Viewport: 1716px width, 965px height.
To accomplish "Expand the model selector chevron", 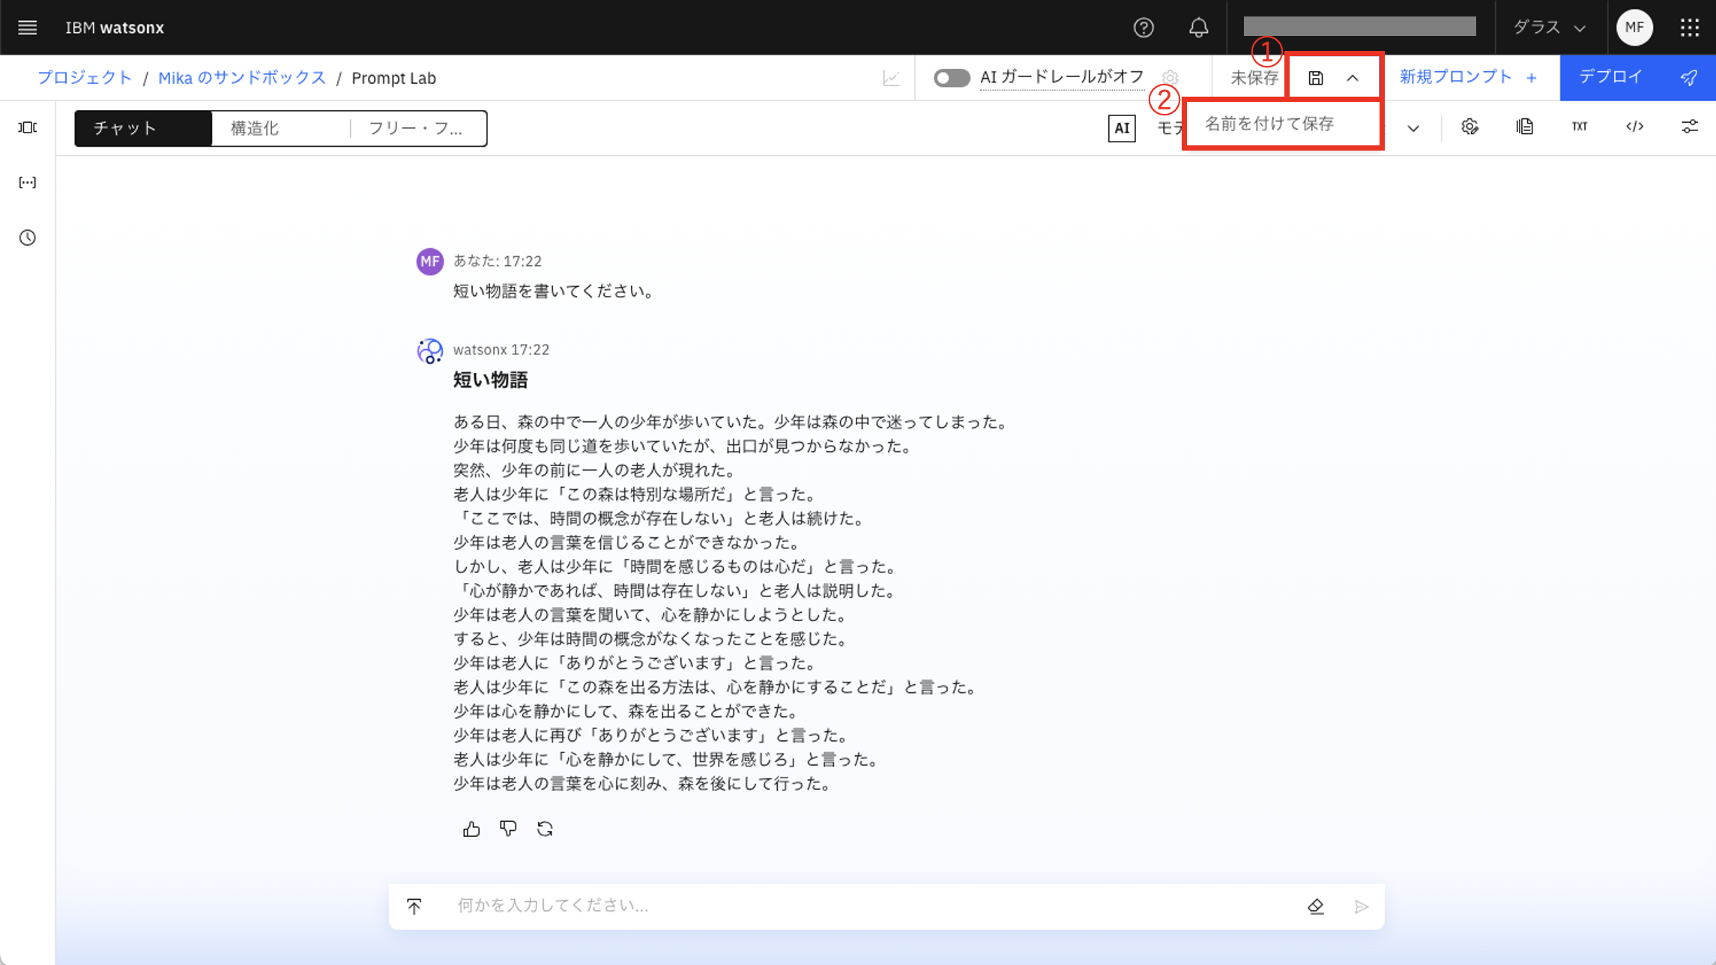I will [x=1413, y=128].
